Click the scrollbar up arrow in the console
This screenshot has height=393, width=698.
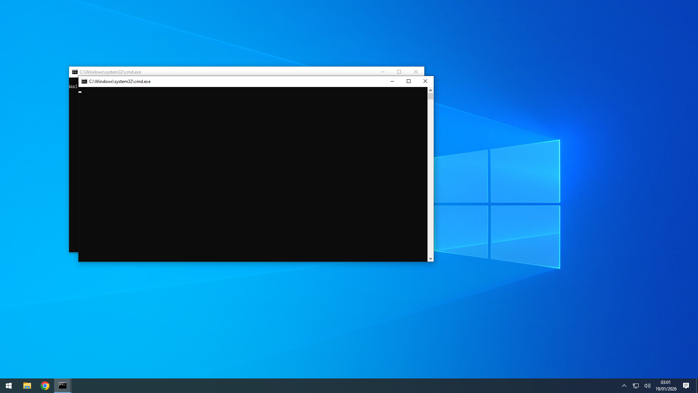(x=430, y=90)
